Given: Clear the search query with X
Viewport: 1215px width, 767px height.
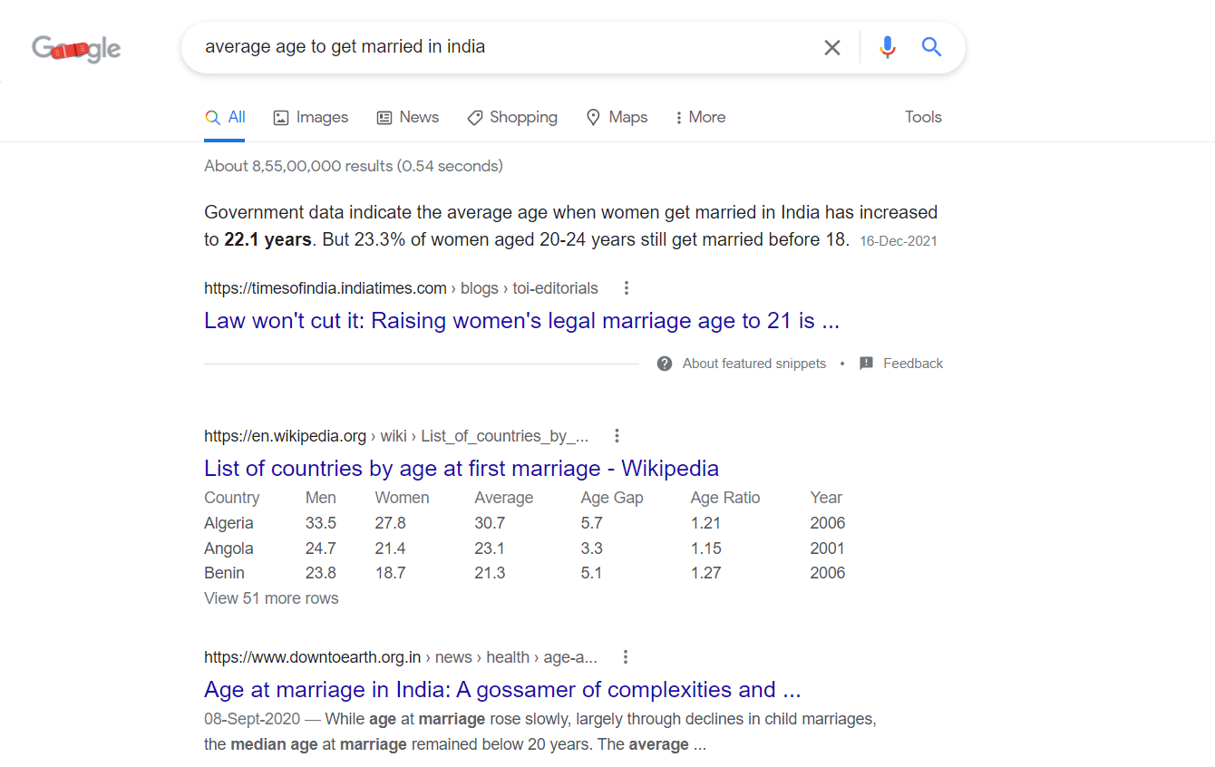Looking at the screenshot, I should pyautogui.click(x=831, y=47).
